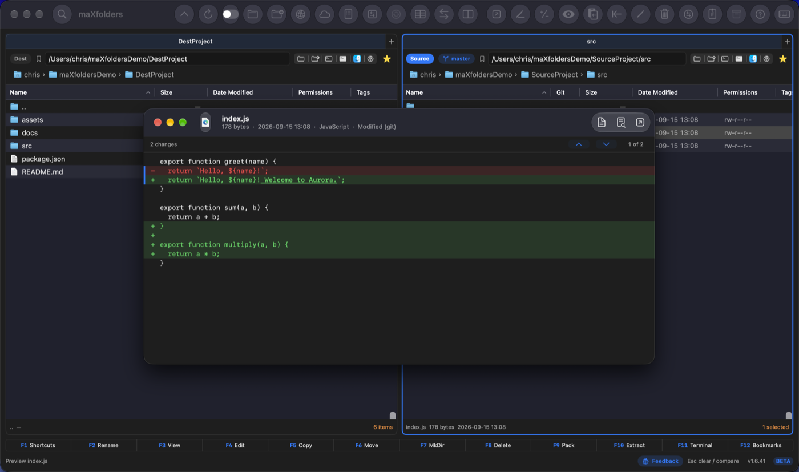The image size is (799, 472).
Task: Open help question mark icon
Action: tap(760, 14)
